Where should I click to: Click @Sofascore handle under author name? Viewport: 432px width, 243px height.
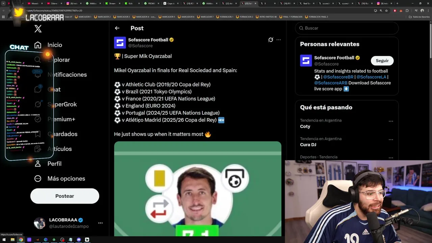(140, 46)
